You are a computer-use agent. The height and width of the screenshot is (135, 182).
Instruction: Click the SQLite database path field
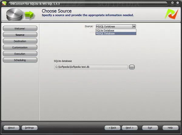tap(91, 67)
